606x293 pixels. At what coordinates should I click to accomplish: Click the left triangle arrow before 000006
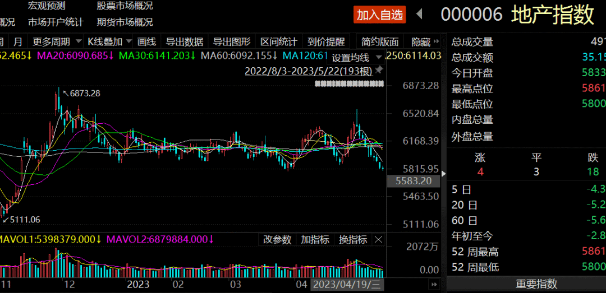[x=419, y=14]
